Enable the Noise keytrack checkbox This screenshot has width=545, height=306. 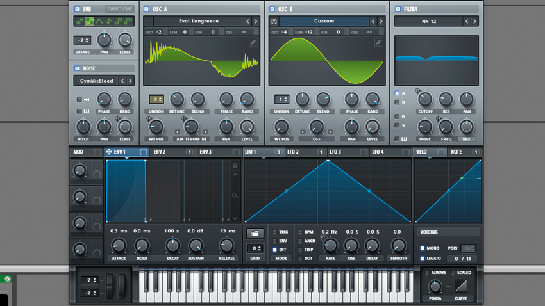[80, 111]
